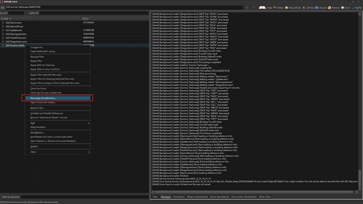The image size is (363, 204).
Task: Expand the Update.esm tree node
Action: click(3, 30)
